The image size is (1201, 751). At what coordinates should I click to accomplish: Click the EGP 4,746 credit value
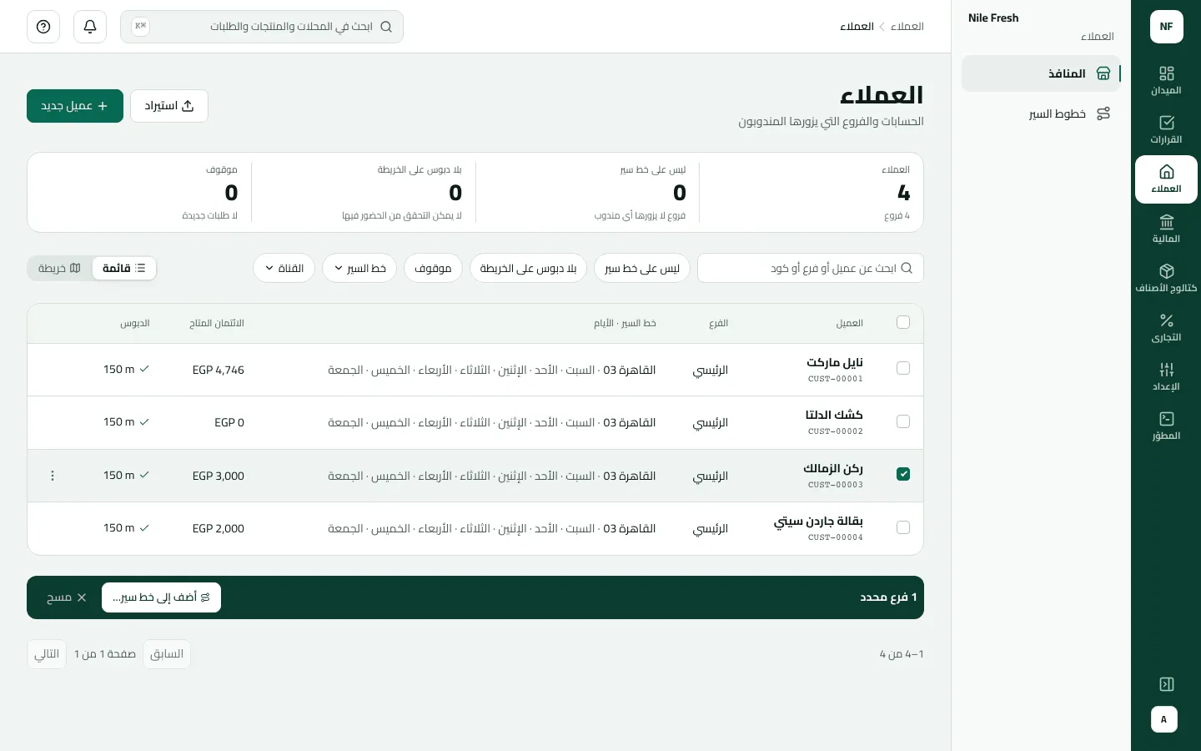tap(219, 370)
